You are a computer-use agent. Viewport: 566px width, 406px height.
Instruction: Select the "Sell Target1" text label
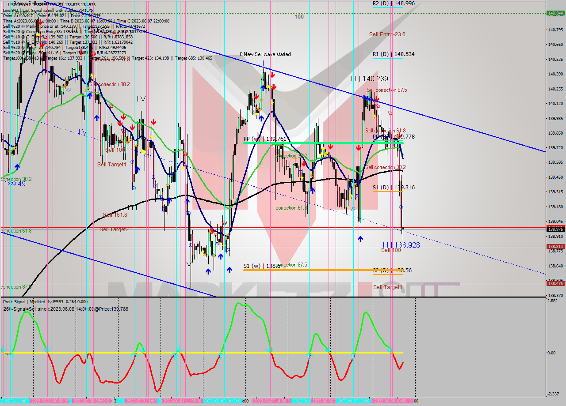111,165
